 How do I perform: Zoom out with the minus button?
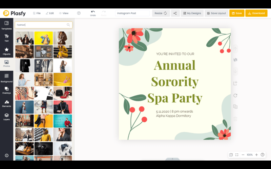(x=243, y=155)
